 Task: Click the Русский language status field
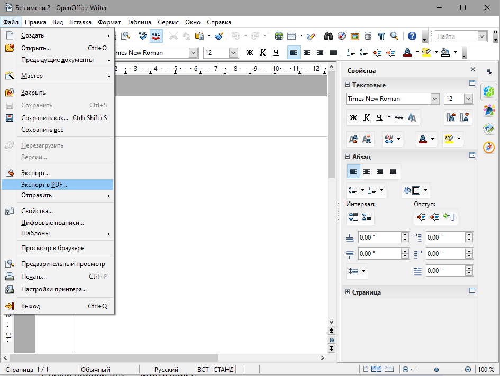[167, 369]
